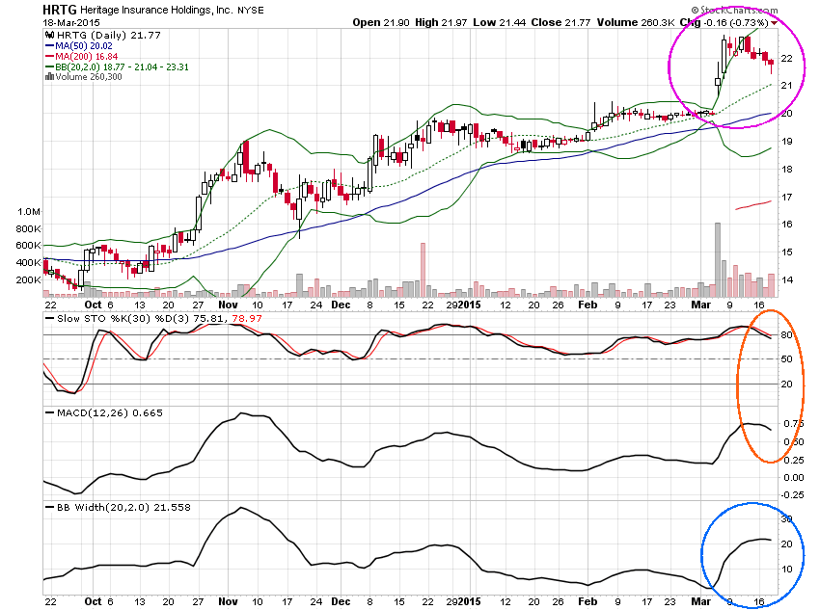The height and width of the screenshot is (610, 820).
Task: Click the tall red volume bar near Dec 22
Action: coord(423,270)
